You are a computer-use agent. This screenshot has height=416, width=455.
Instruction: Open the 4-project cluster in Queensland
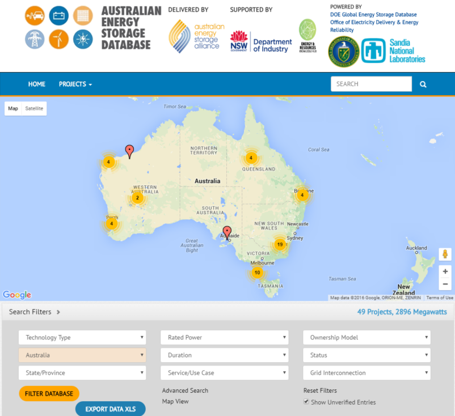tap(251, 158)
